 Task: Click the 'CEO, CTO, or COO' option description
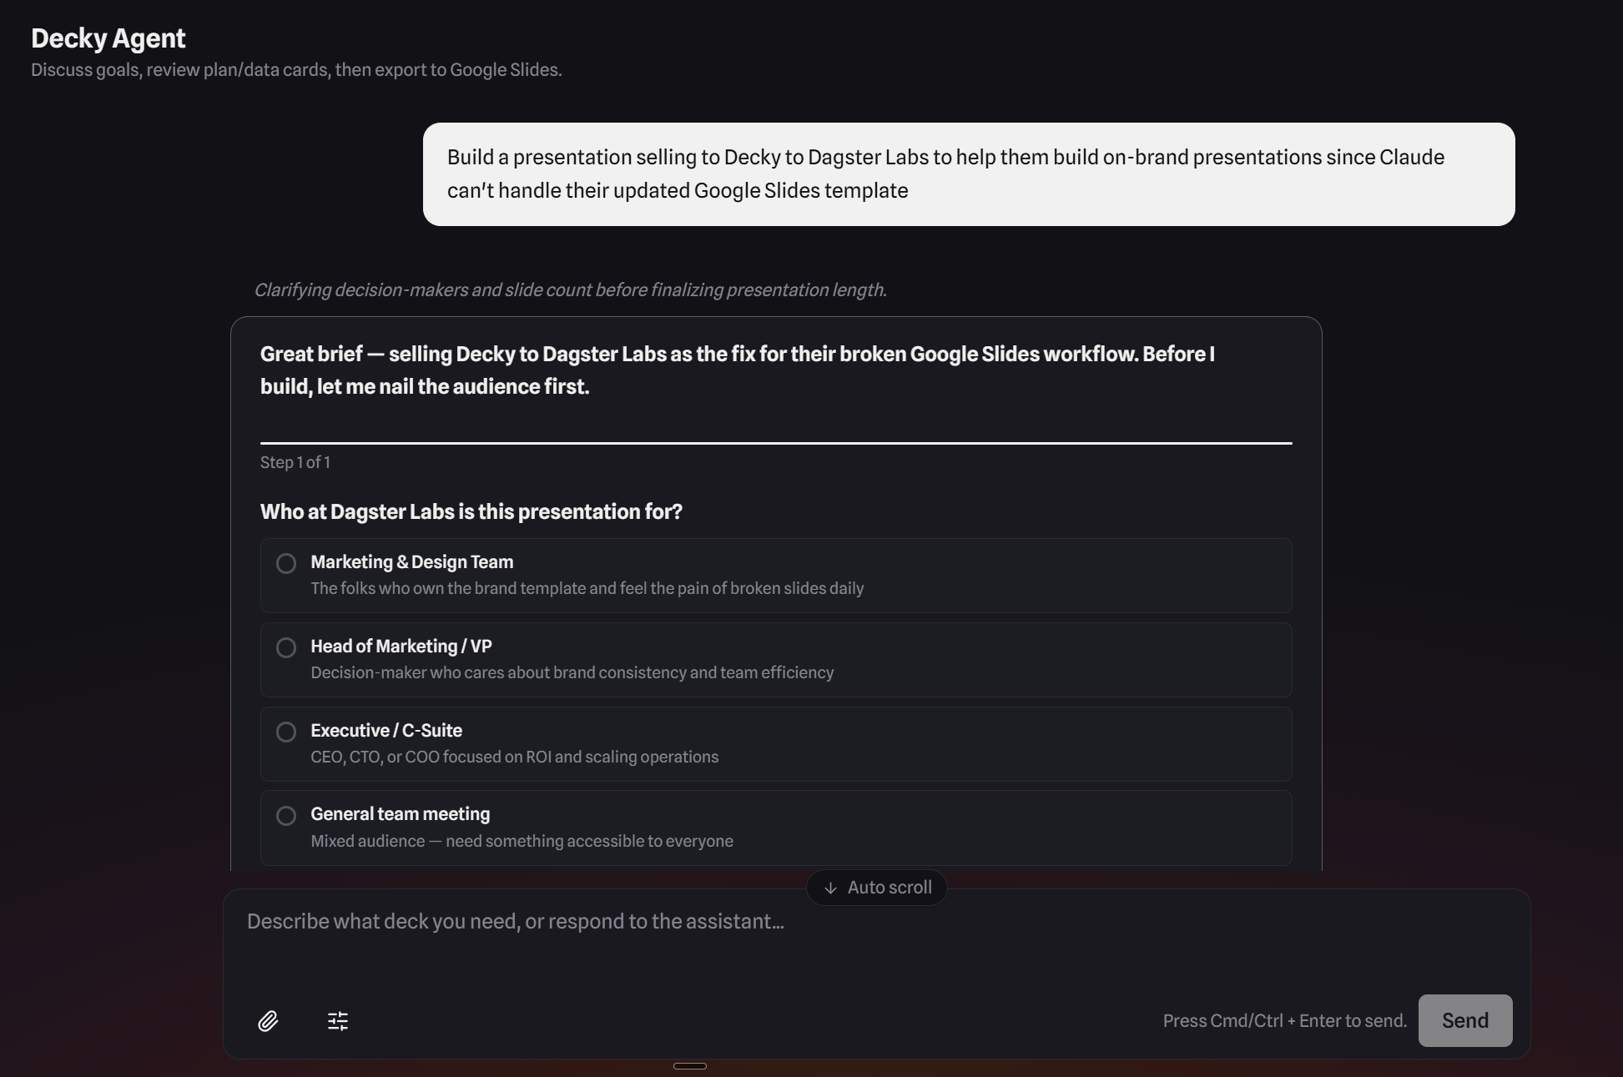[514, 757]
